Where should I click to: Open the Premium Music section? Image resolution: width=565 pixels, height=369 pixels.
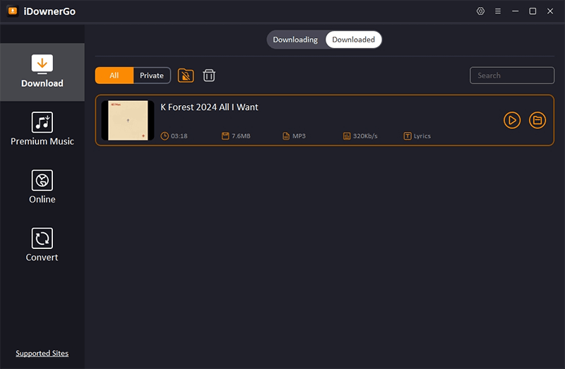point(42,129)
